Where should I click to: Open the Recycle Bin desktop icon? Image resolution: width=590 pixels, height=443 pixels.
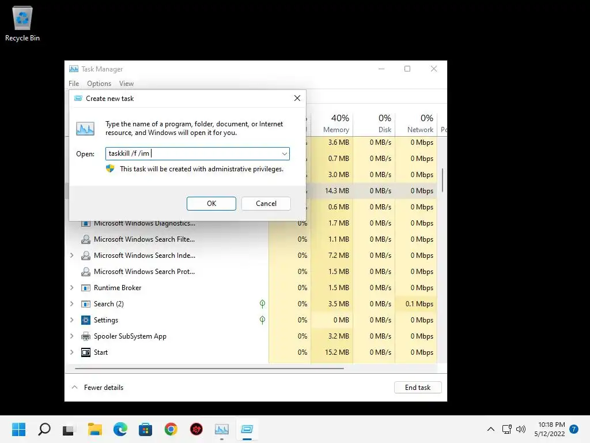(x=22, y=23)
